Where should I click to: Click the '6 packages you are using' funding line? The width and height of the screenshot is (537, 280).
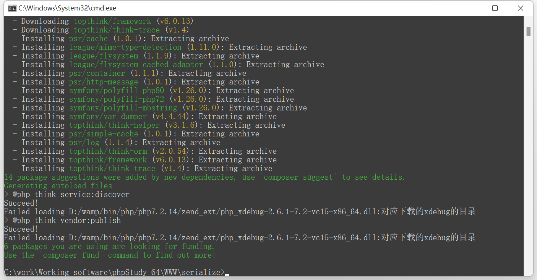pos(109,246)
